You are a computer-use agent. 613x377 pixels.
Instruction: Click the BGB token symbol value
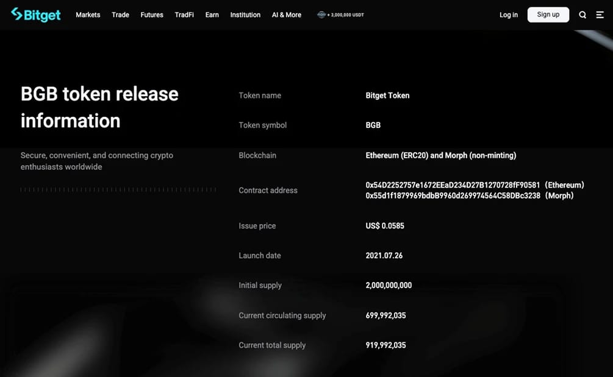coord(373,125)
